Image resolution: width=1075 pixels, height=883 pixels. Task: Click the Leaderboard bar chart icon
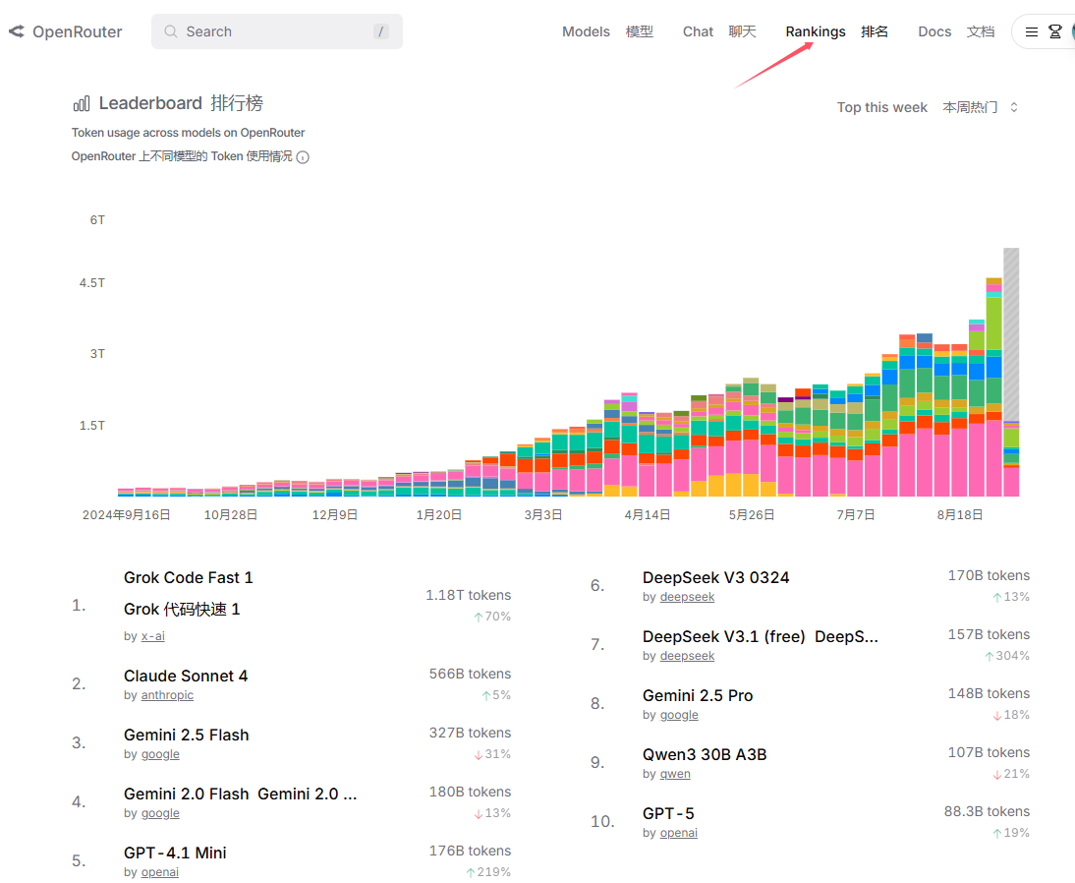82,104
